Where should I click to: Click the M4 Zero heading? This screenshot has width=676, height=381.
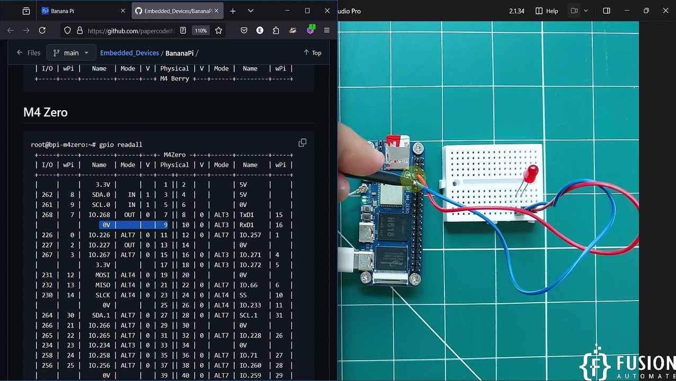(45, 112)
